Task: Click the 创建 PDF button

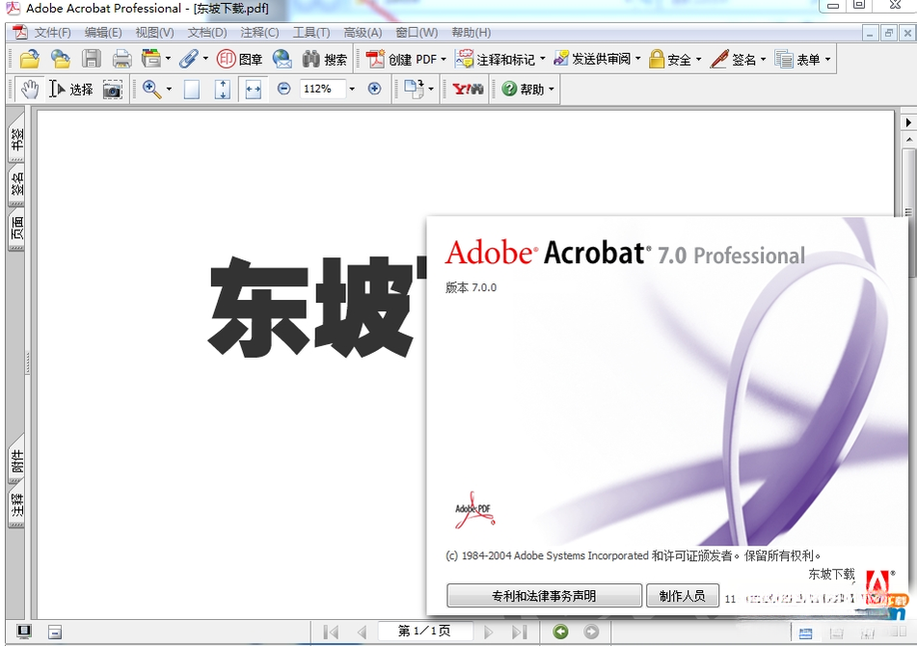Action: click(401, 59)
